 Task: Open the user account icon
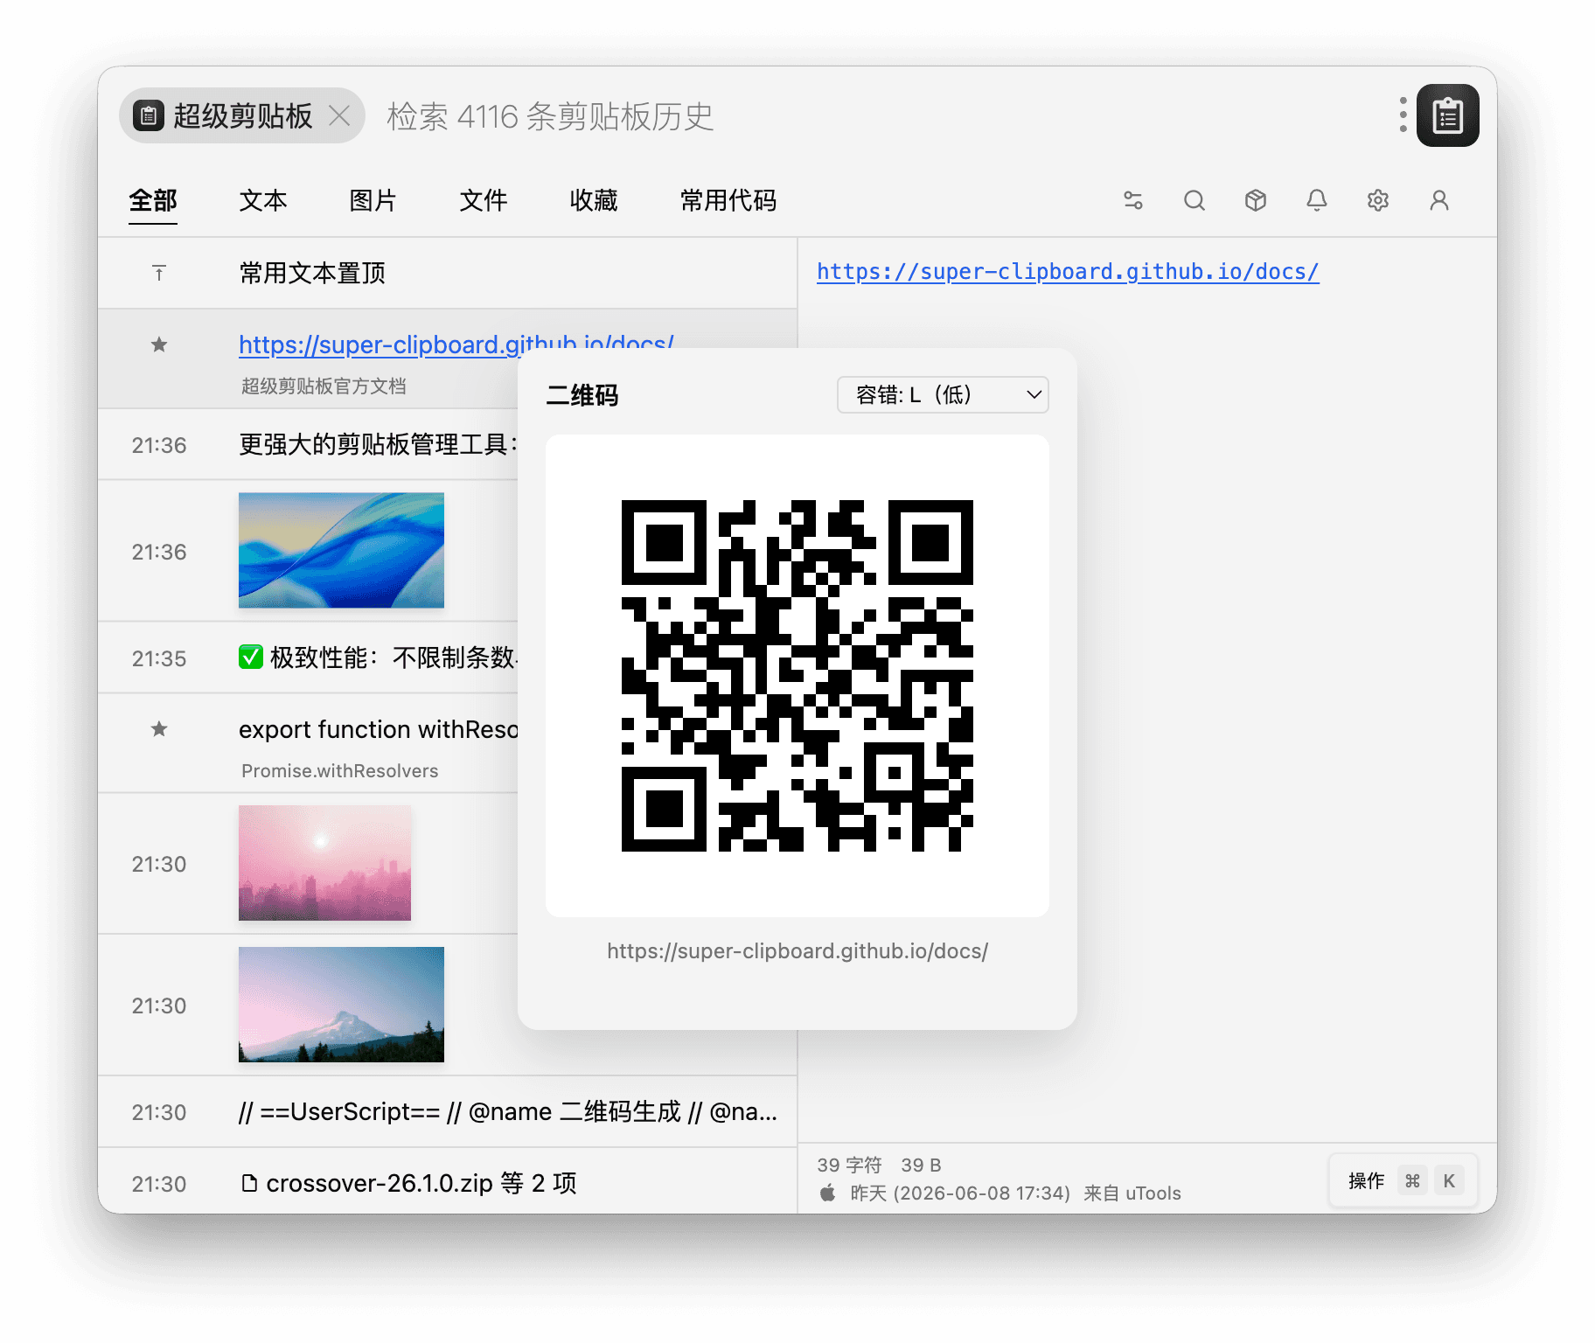pyautogui.click(x=1439, y=200)
